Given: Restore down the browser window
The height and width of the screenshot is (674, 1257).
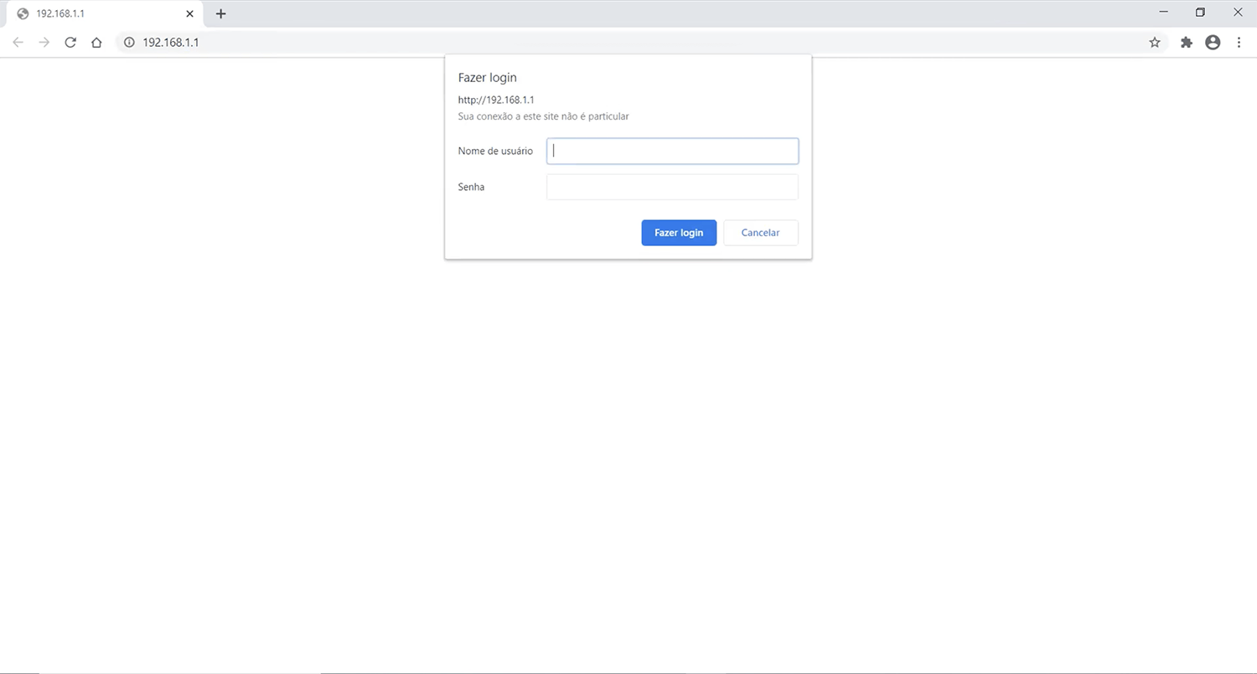Looking at the screenshot, I should click(x=1200, y=13).
